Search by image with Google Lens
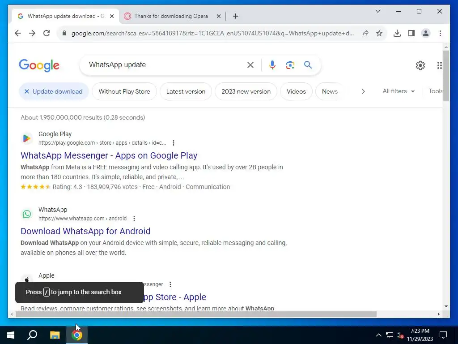 290,65
